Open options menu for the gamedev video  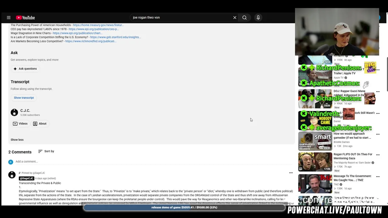pos(378,134)
